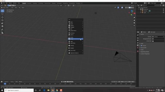Select the Measure tool
This screenshot has height=92, width=165.
pyautogui.click(x=2, y=33)
